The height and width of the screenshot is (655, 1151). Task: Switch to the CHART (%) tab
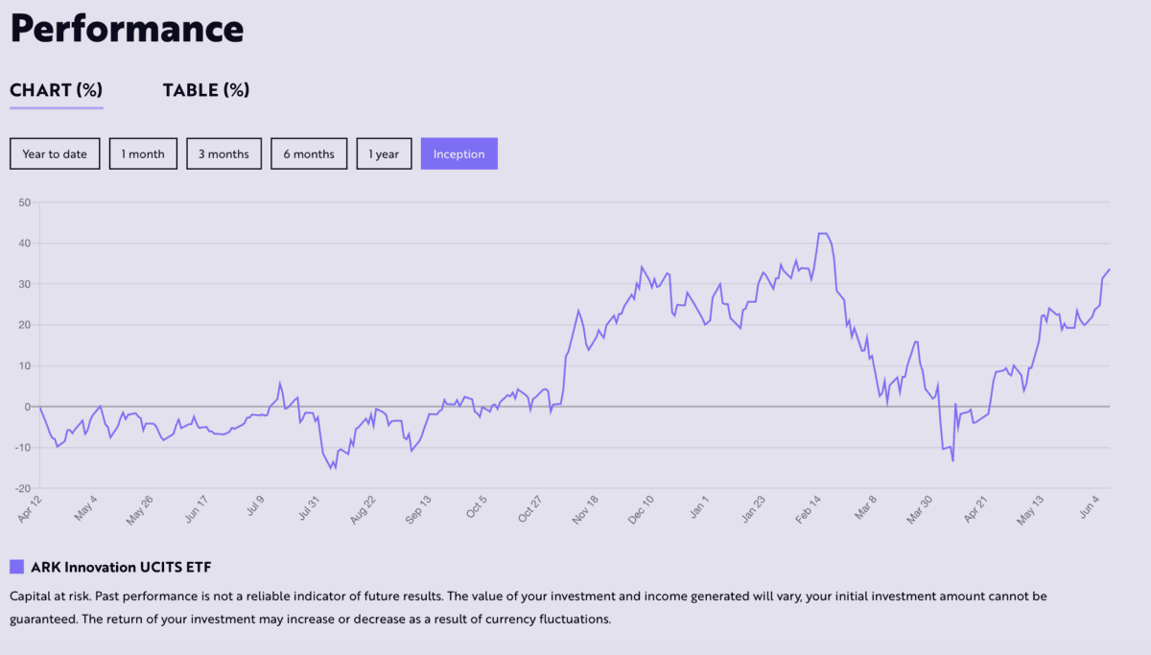(x=56, y=90)
